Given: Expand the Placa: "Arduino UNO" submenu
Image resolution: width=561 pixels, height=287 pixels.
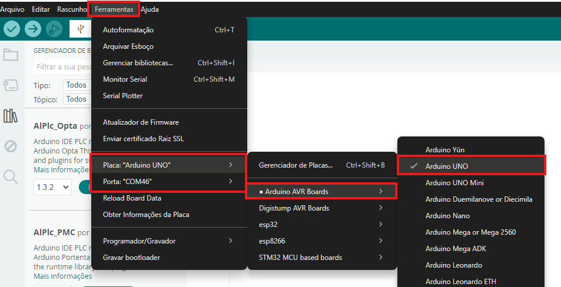Looking at the screenshot, I should [x=169, y=165].
